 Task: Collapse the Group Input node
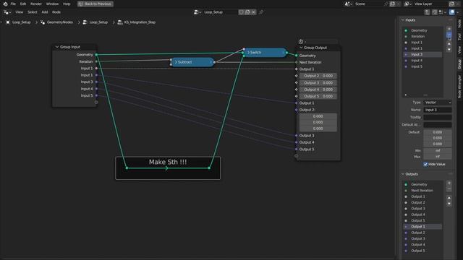[x=57, y=47]
